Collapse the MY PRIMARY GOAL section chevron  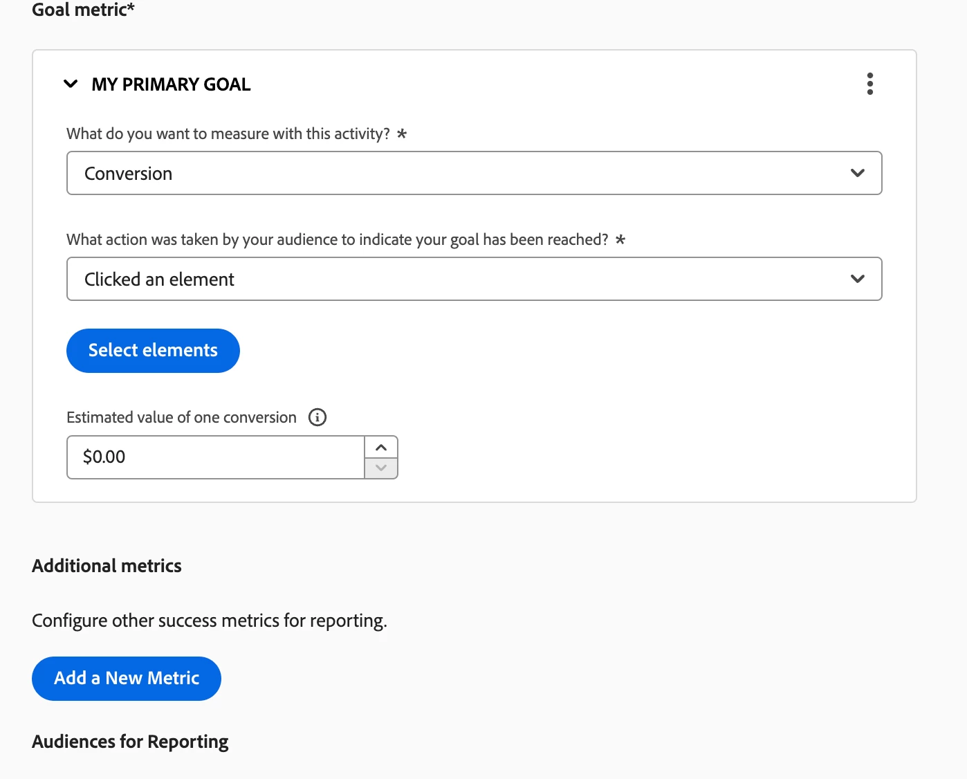(71, 84)
